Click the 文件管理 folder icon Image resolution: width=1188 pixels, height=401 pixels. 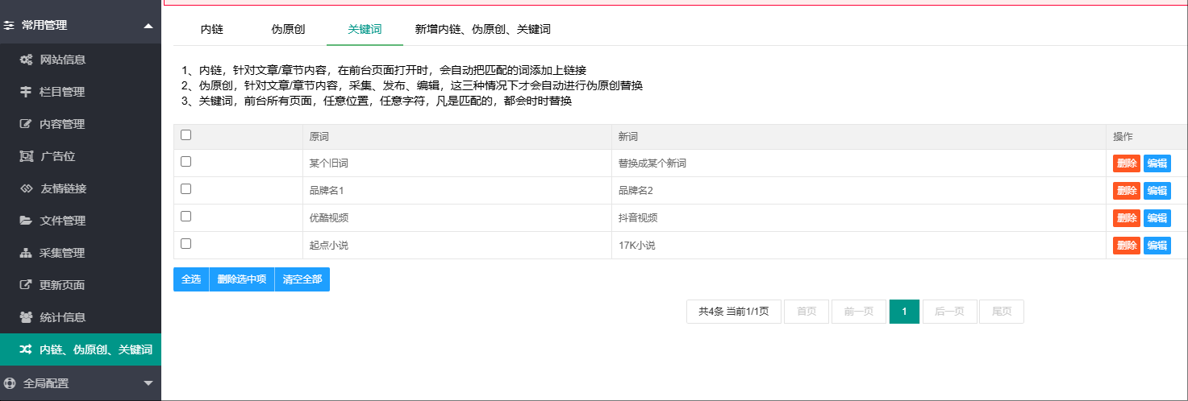26,221
